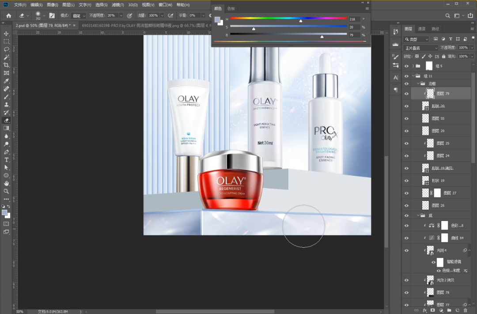Click the delete layer trash icon
This screenshot has height=314, width=477.
(465, 310)
